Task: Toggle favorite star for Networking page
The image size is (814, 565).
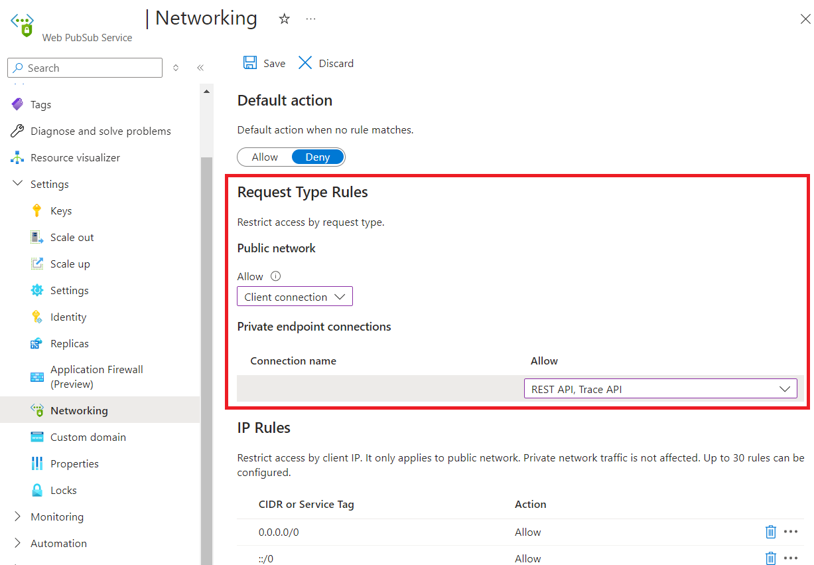Action: [284, 19]
